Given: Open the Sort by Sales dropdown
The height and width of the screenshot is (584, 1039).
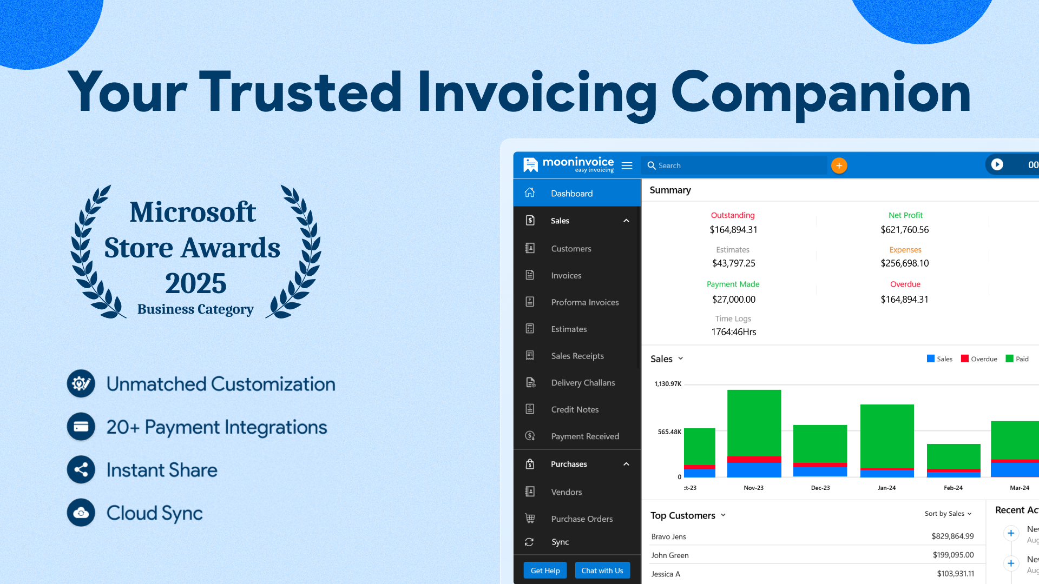Looking at the screenshot, I should tap(948, 514).
